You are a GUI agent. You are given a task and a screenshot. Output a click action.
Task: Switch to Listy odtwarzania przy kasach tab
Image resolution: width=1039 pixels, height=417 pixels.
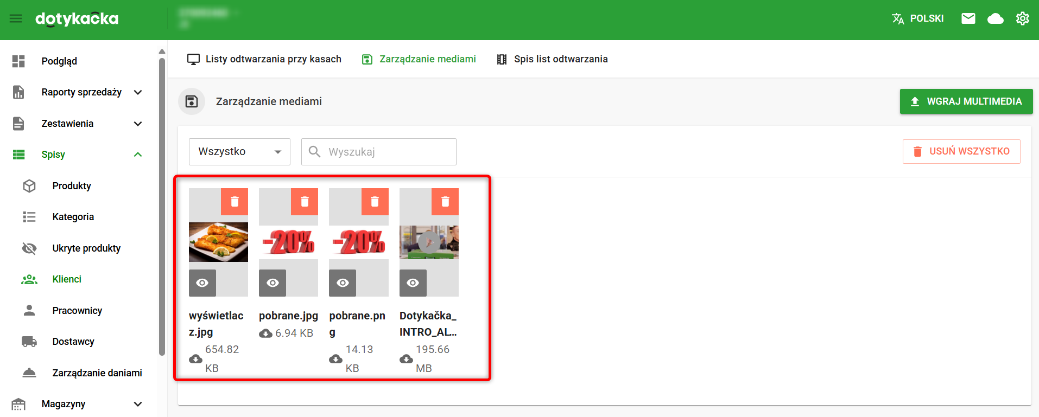pos(264,59)
